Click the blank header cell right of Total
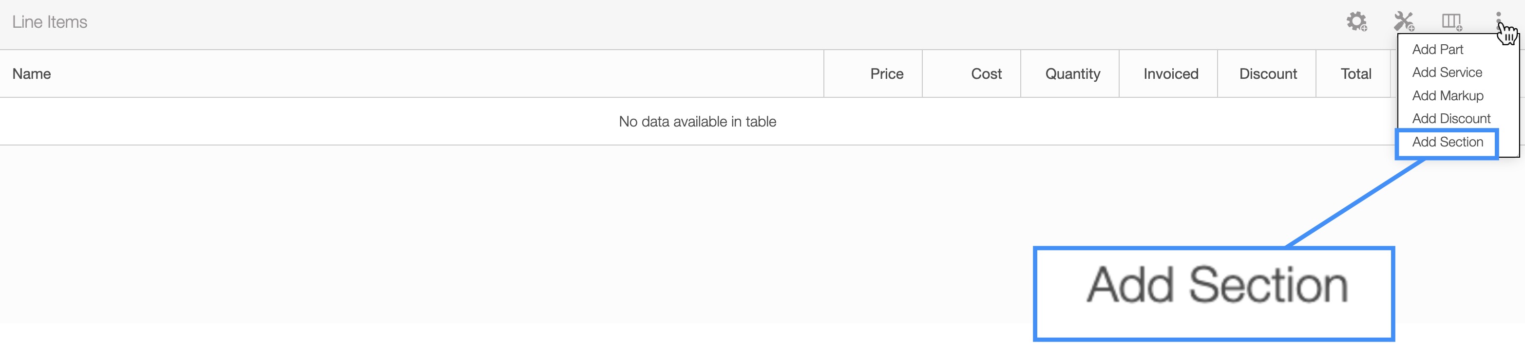Viewport: 1525px width, 363px height. (1393, 74)
